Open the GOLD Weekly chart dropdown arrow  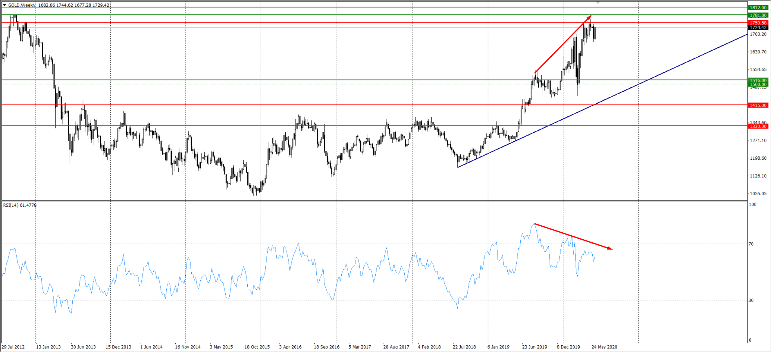(5, 5)
